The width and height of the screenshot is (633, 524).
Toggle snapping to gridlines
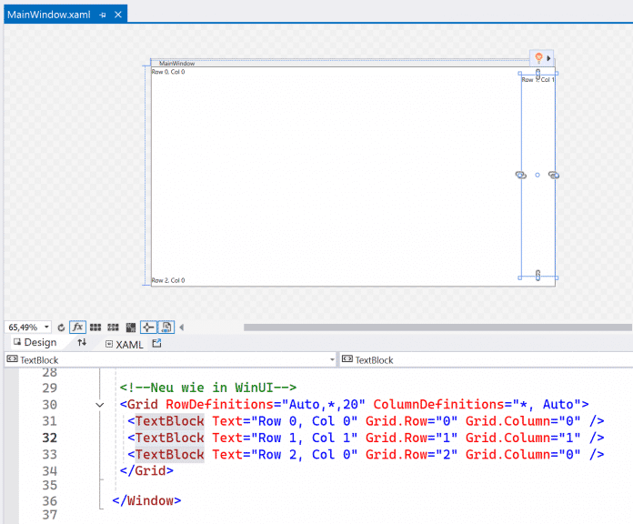coord(113,327)
